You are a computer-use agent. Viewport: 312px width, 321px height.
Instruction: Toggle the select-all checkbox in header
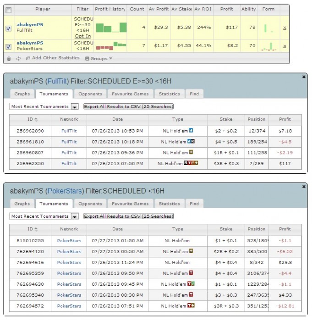(8, 10)
